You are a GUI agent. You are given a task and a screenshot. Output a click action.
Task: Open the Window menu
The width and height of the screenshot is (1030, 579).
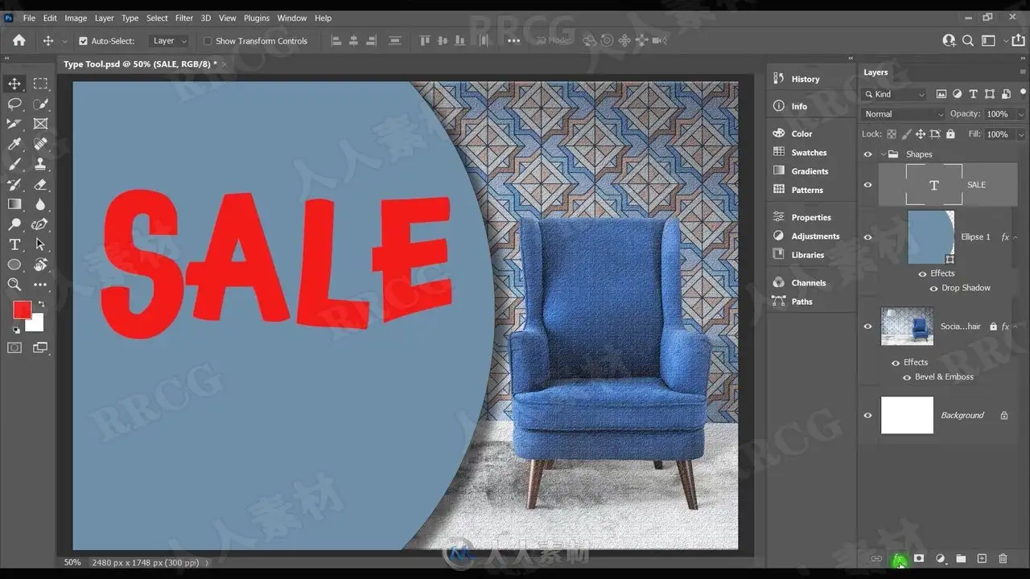[x=292, y=18]
